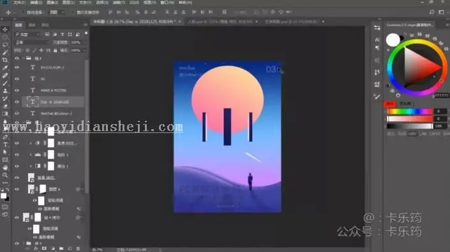450x252 pixels.
Task: Hide the wechat @Colour-J text layer
Action: tap(17, 113)
